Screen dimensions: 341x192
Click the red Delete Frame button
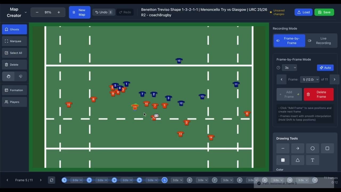point(318,94)
